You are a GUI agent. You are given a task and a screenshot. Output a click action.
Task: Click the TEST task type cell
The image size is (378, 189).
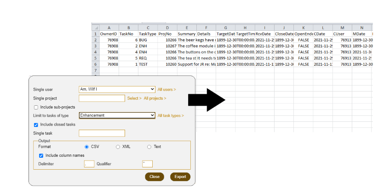click(x=148, y=64)
